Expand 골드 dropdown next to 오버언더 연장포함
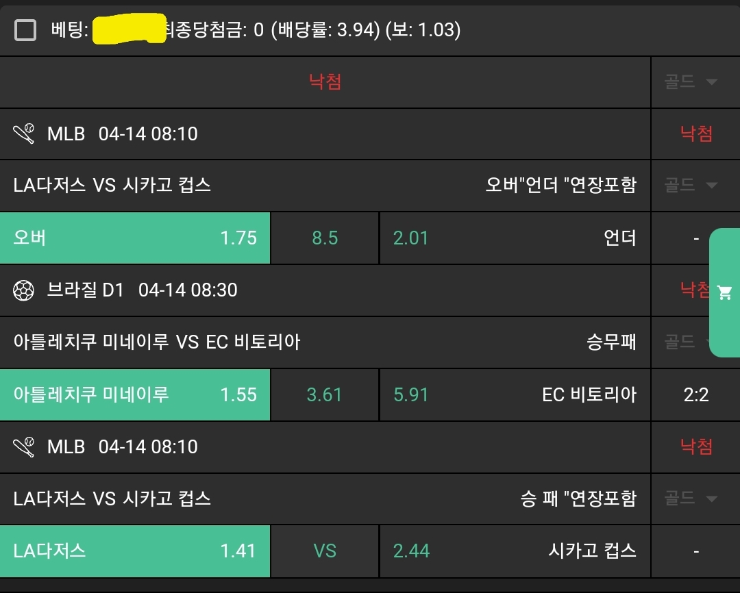The image size is (740, 593). point(691,185)
